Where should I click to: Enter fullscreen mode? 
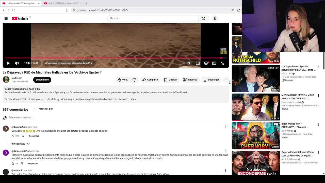[222, 63]
